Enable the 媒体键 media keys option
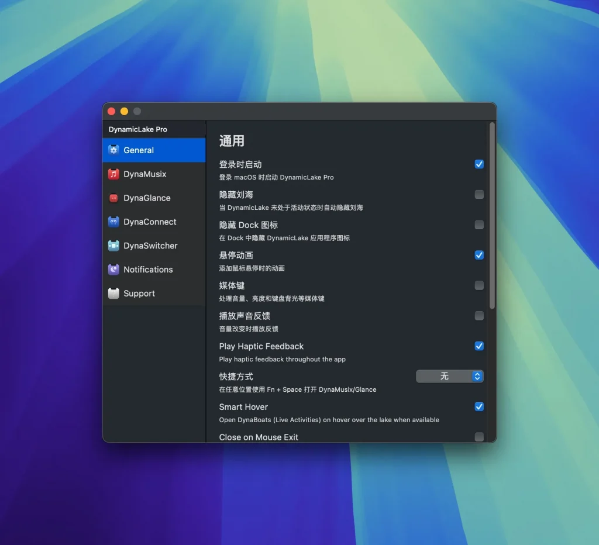This screenshot has width=599, height=545. pos(479,285)
